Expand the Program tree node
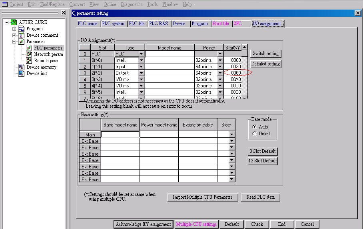The width and height of the screenshot is (363, 229). [x=14, y=29]
